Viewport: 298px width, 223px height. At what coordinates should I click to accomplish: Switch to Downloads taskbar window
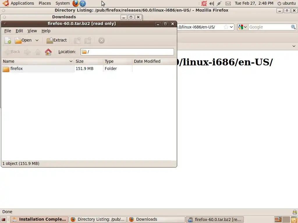(x=156, y=220)
